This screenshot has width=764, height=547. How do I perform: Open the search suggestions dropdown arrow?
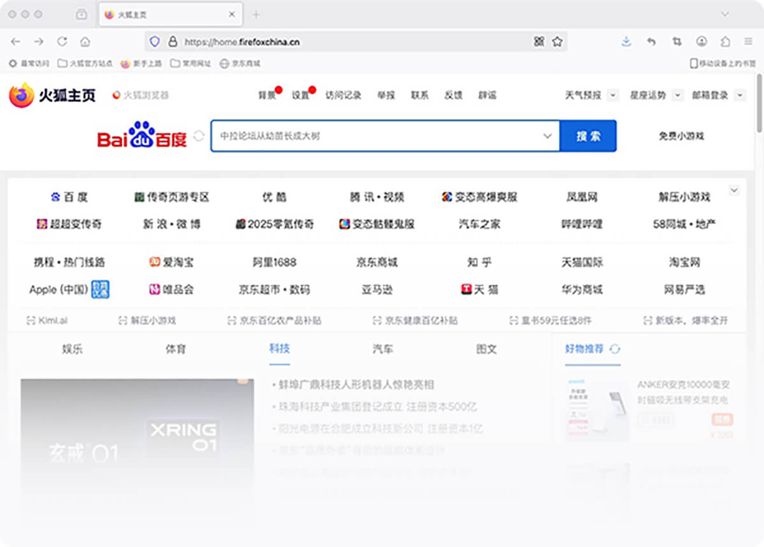[x=547, y=136]
